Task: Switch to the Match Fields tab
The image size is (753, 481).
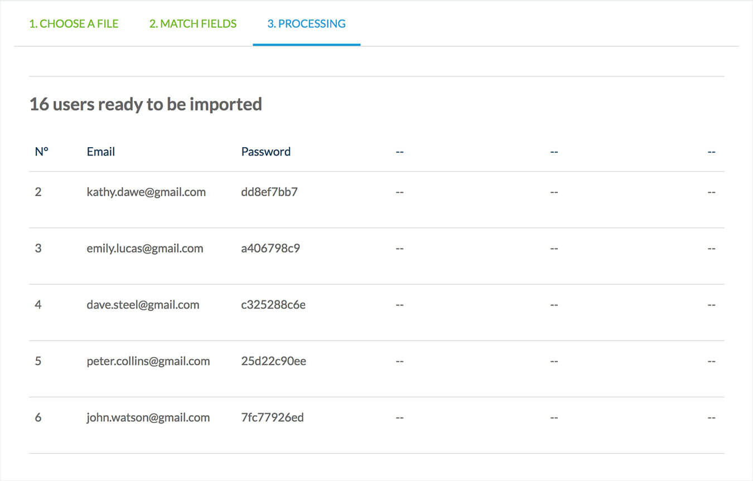Action: coord(193,24)
